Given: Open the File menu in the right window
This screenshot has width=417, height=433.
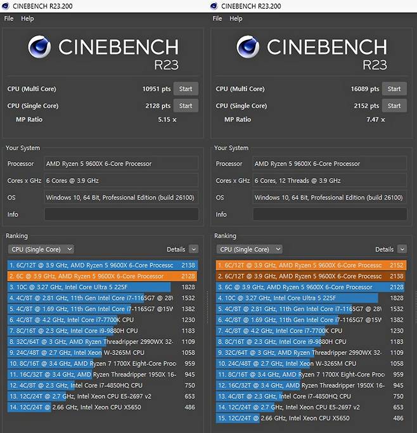Looking at the screenshot, I should click(217, 18).
